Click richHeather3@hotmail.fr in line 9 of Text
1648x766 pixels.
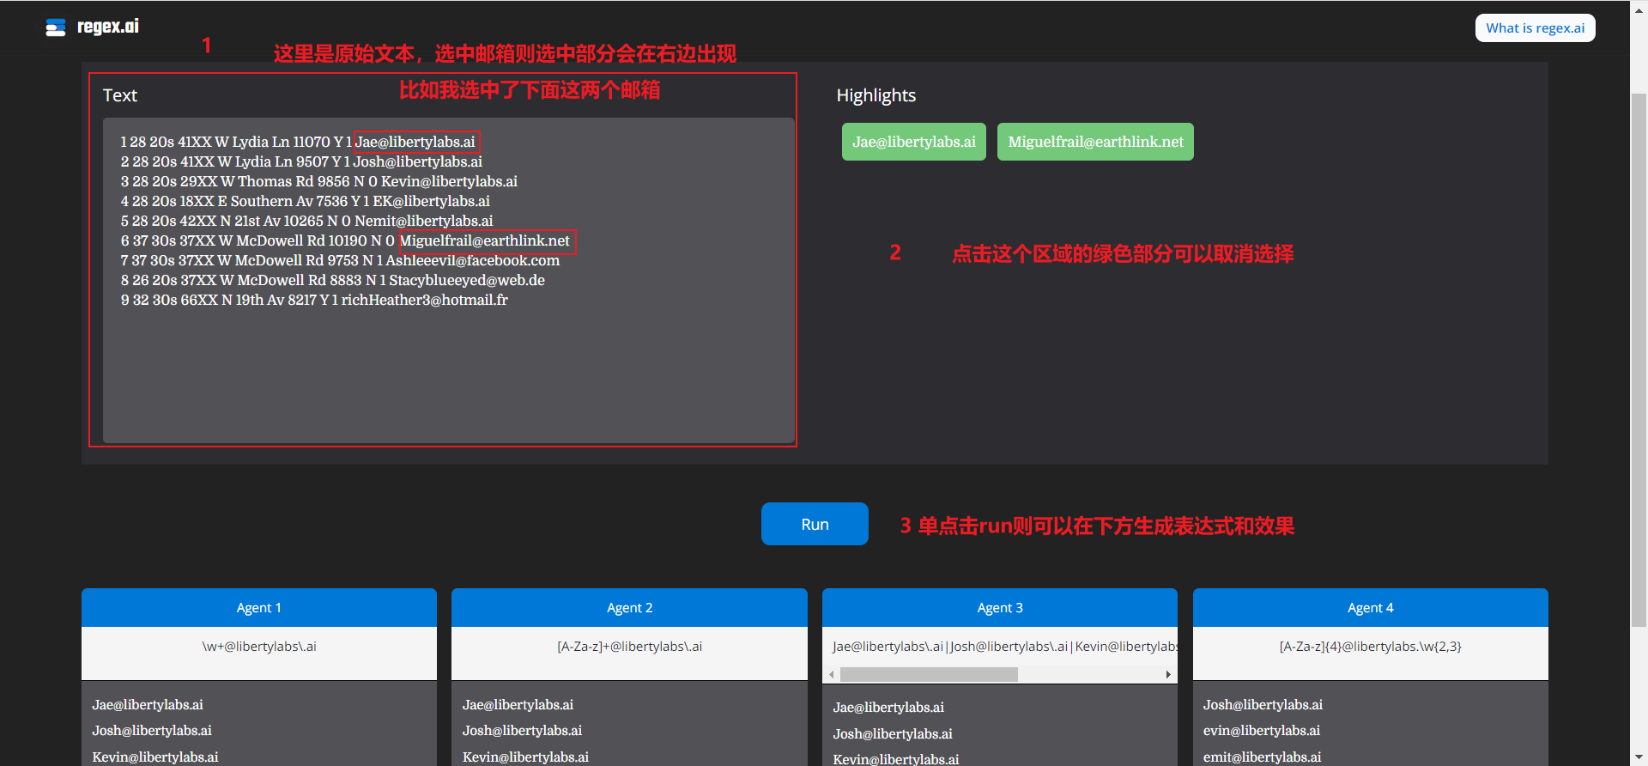tap(425, 300)
